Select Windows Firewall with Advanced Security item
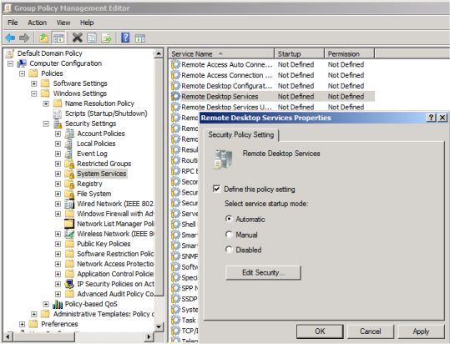450x344 pixels. (x=115, y=214)
